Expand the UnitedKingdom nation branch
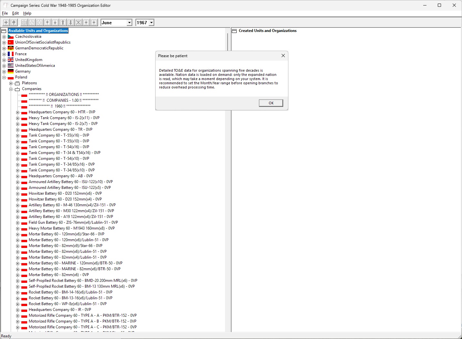 [4, 60]
